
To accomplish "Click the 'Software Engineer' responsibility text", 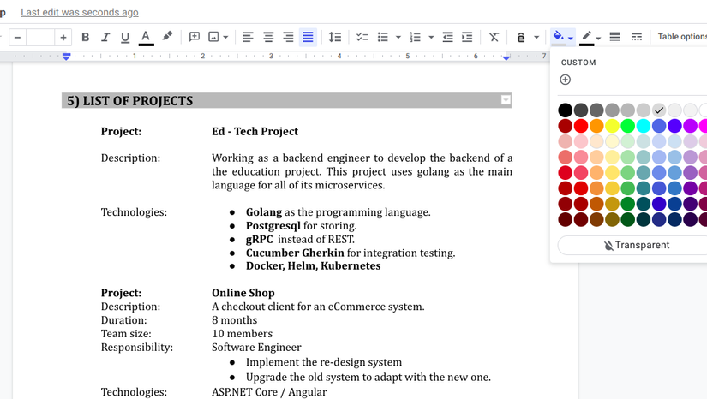I will pyautogui.click(x=256, y=348).
